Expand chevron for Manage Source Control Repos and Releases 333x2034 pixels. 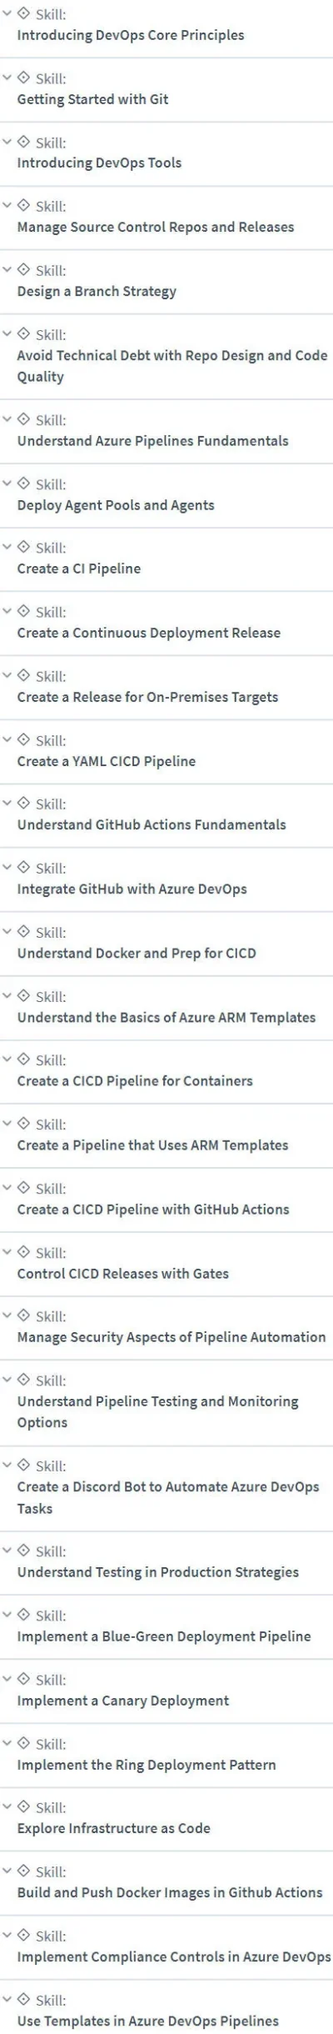pos(7,206)
